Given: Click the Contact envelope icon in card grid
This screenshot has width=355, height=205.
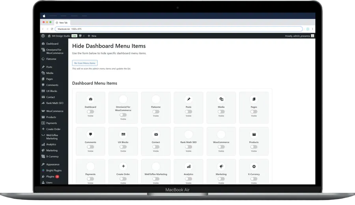Looking at the screenshot, I should coord(156,134).
